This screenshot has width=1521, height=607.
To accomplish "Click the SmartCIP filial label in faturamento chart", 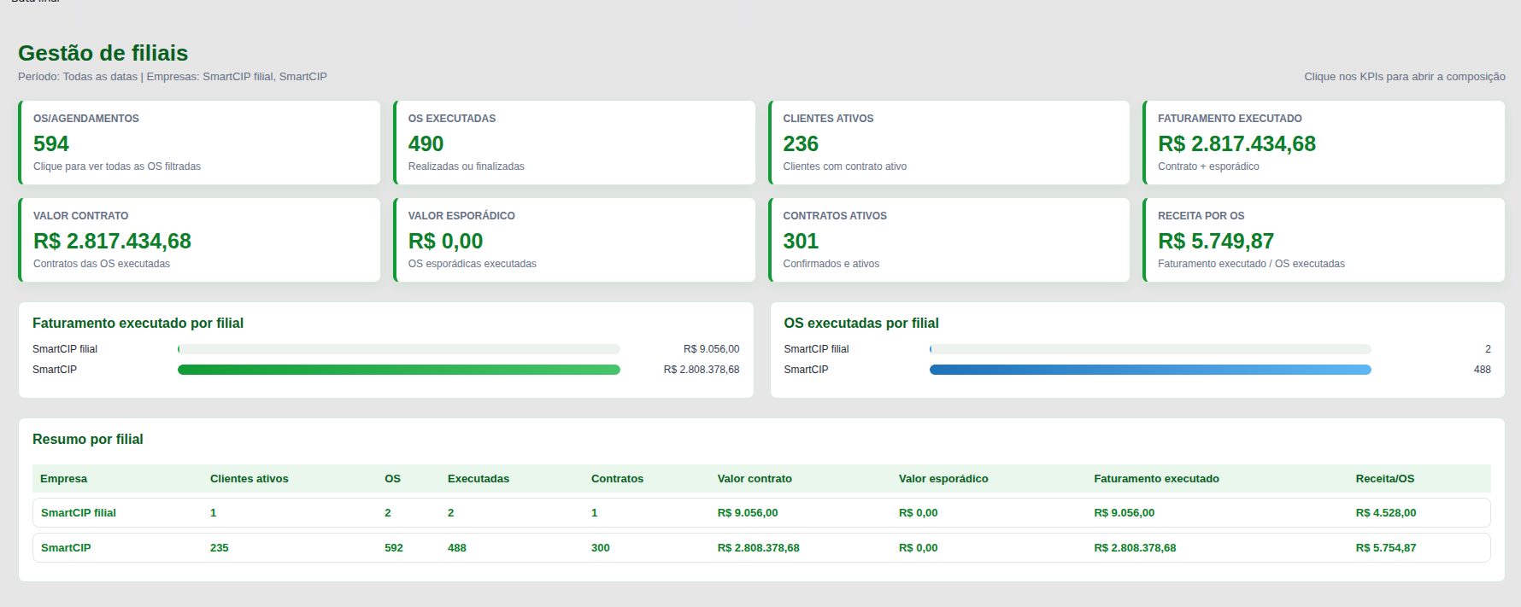I will click(x=65, y=349).
